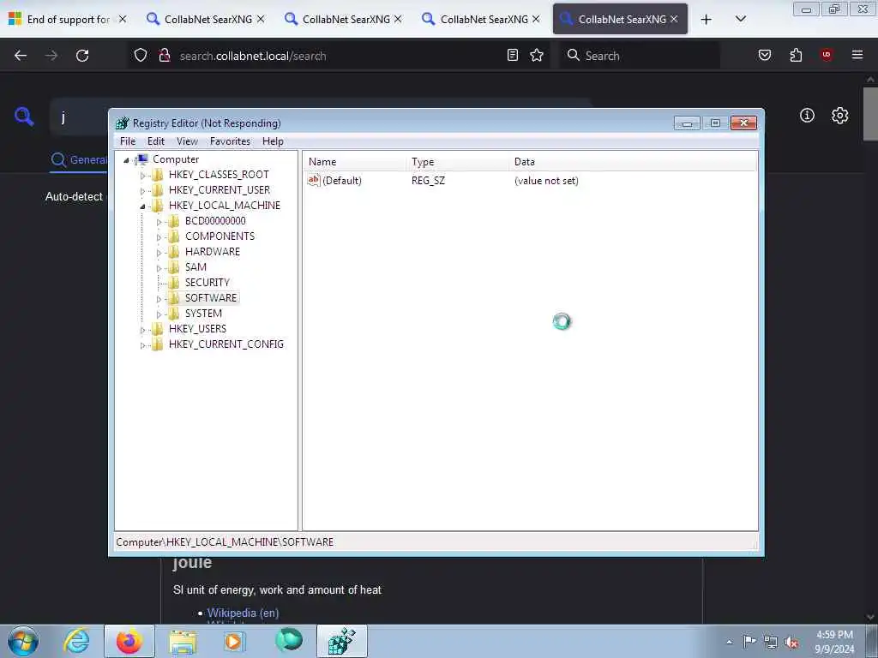
Task: Sort values by Type column header
Action: coord(460,162)
